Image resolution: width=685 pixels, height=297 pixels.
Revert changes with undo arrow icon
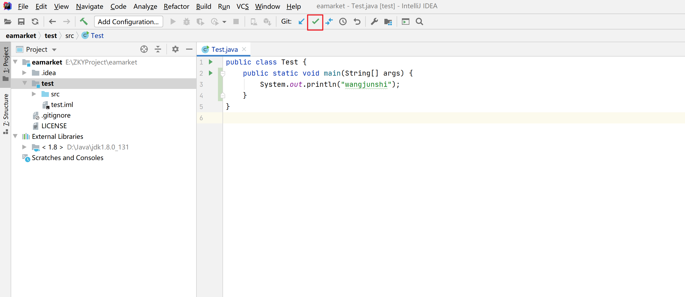click(357, 21)
